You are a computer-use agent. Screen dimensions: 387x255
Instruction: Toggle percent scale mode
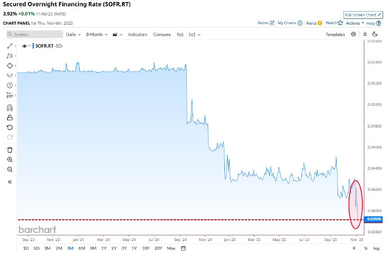[x=366, y=248]
